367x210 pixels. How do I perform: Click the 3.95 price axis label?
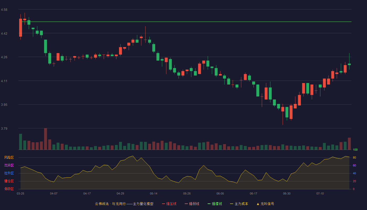pyautogui.click(x=4, y=105)
